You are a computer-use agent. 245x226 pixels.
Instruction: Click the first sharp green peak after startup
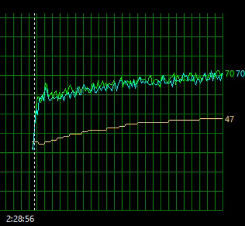(x=45, y=84)
